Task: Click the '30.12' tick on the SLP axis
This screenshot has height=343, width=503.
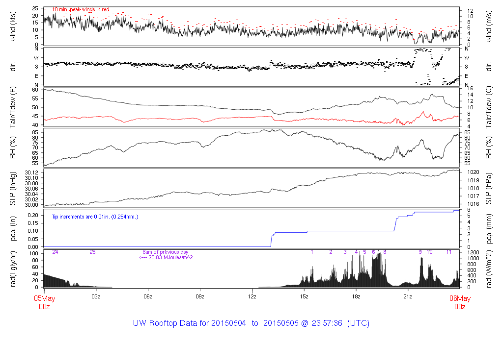Action: pyautogui.click(x=32, y=173)
